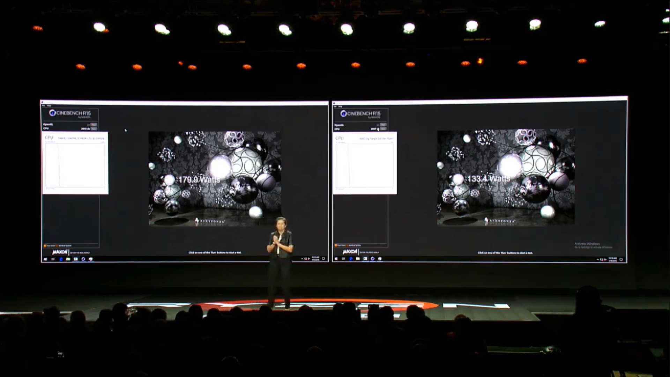Click taskbar clock in left window
The image size is (670, 377).
click(x=315, y=259)
